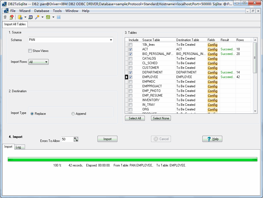The height and width of the screenshot is (198, 263).
Task: Click the Config icon for the 10k_lines row
Action: coord(212,45)
